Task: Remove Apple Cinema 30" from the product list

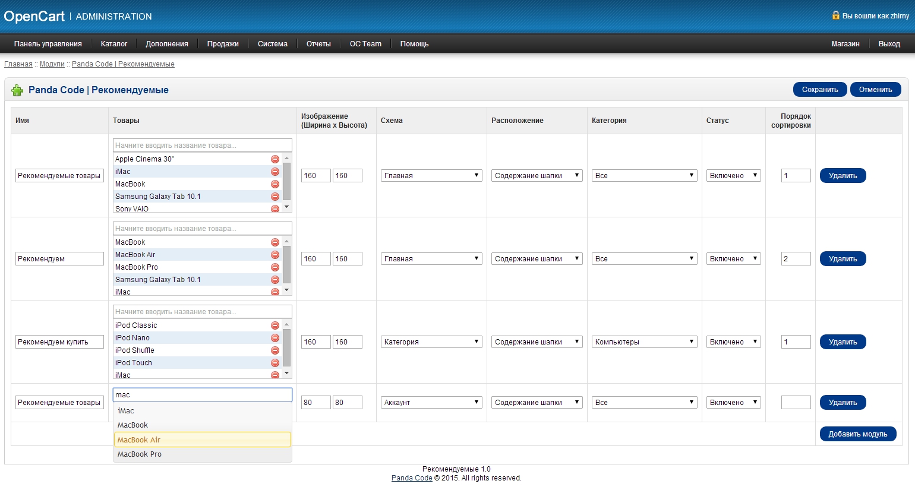Action: [x=275, y=159]
